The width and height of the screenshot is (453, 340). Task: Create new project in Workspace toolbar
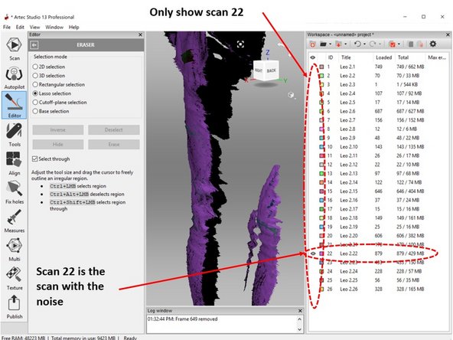click(313, 44)
